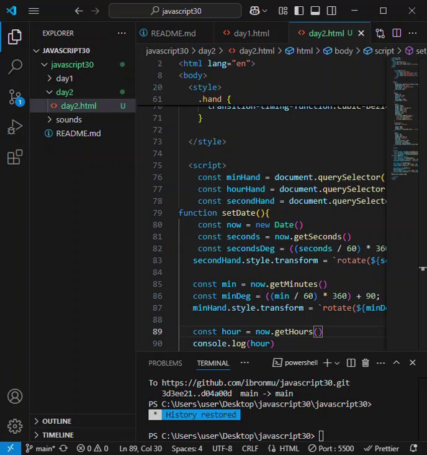Select the TERMINAL panel tab
Screen dimensions: 427x455
213,363
